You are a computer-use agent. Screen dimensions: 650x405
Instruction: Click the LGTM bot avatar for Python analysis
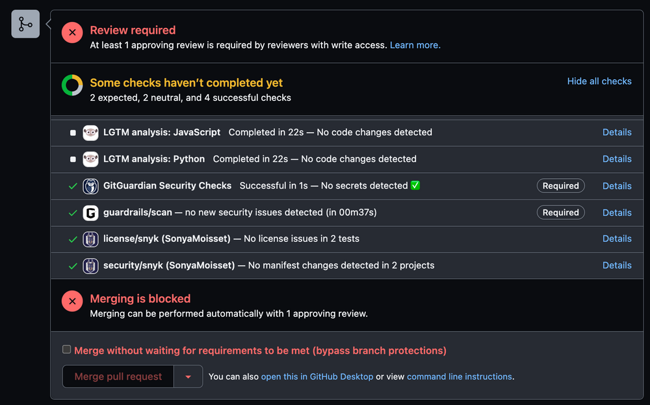tap(91, 159)
